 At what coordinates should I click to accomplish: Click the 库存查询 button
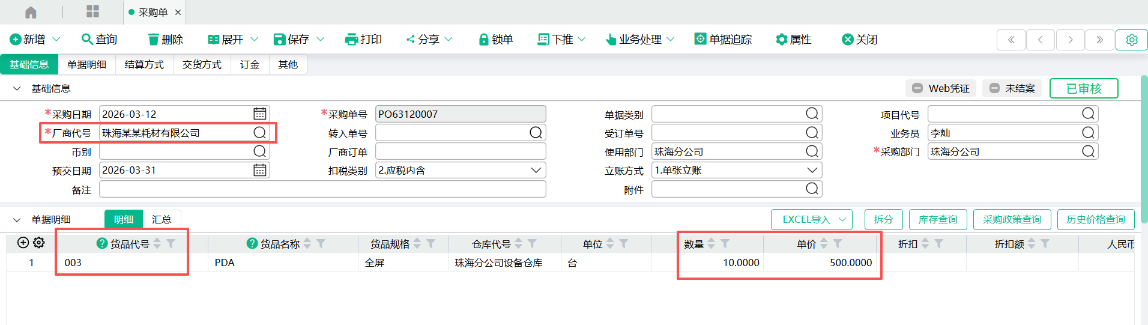tap(937, 220)
